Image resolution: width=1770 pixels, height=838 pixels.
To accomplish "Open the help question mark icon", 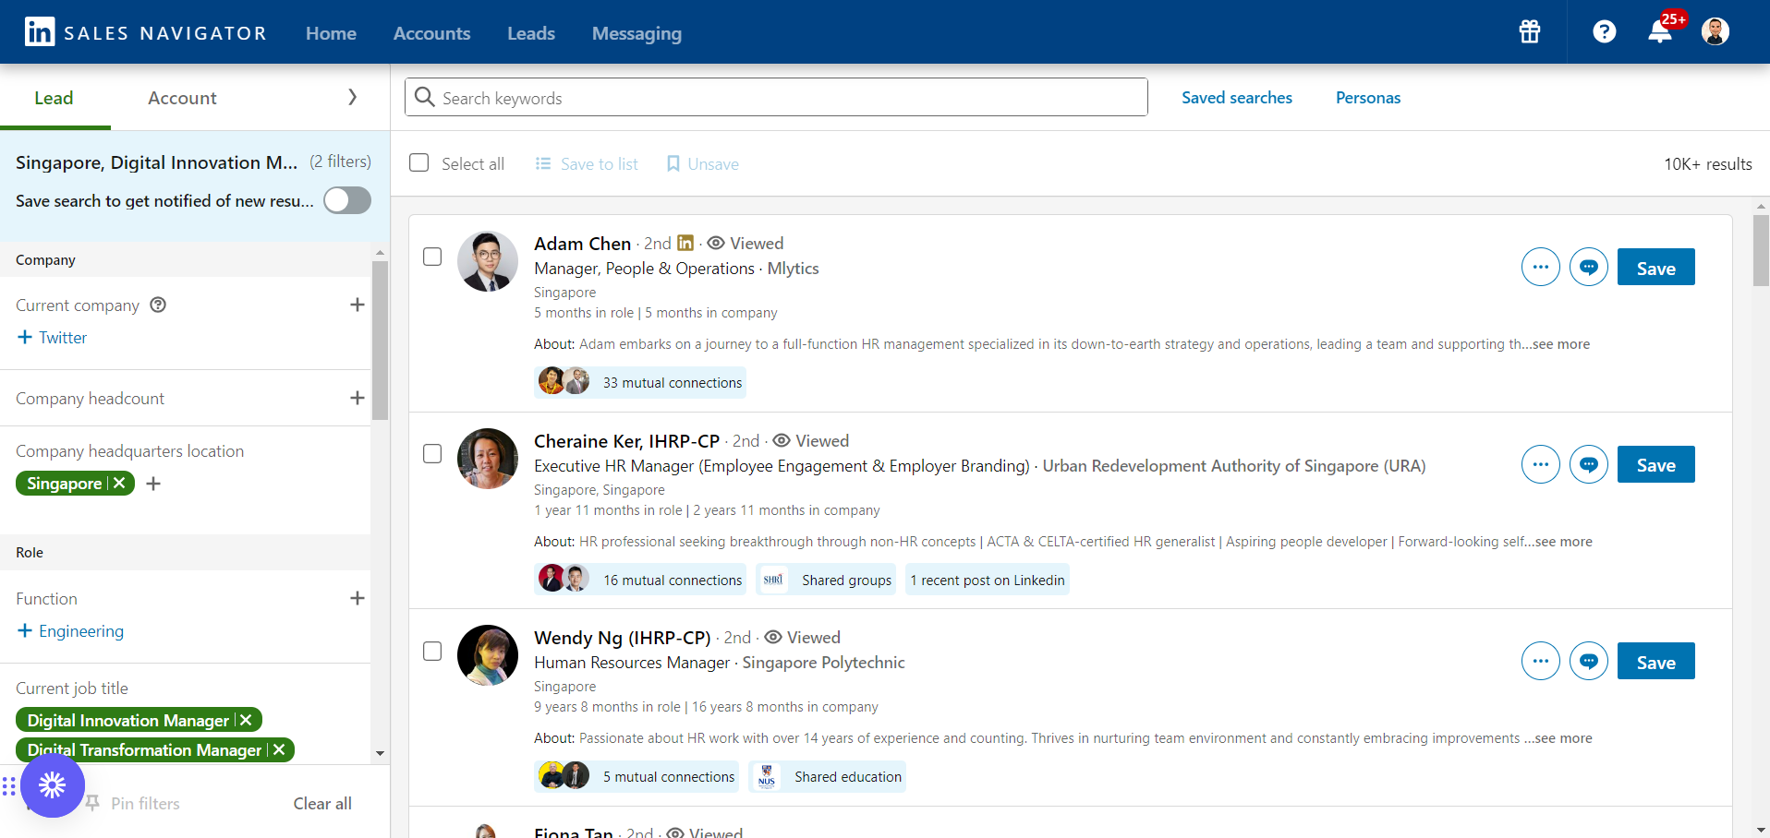I will 1605,32.
